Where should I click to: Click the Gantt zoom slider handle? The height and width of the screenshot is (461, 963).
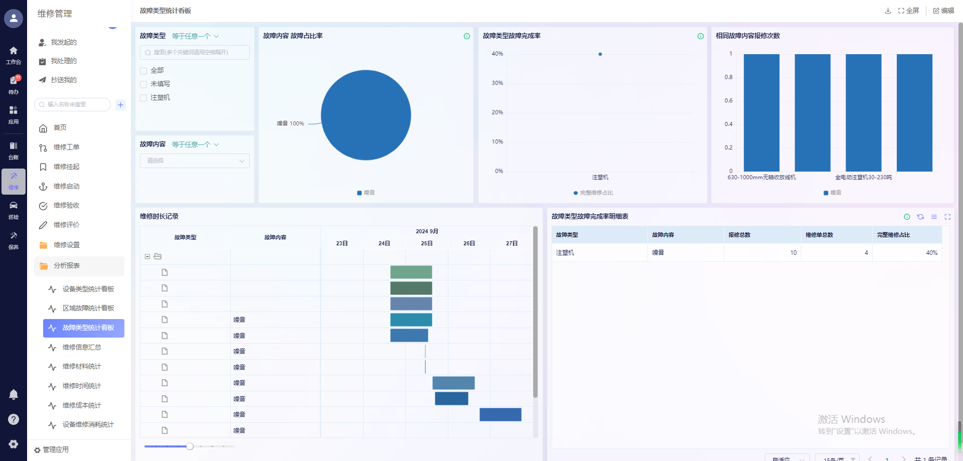pyautogui.click(x=190, y=446)
